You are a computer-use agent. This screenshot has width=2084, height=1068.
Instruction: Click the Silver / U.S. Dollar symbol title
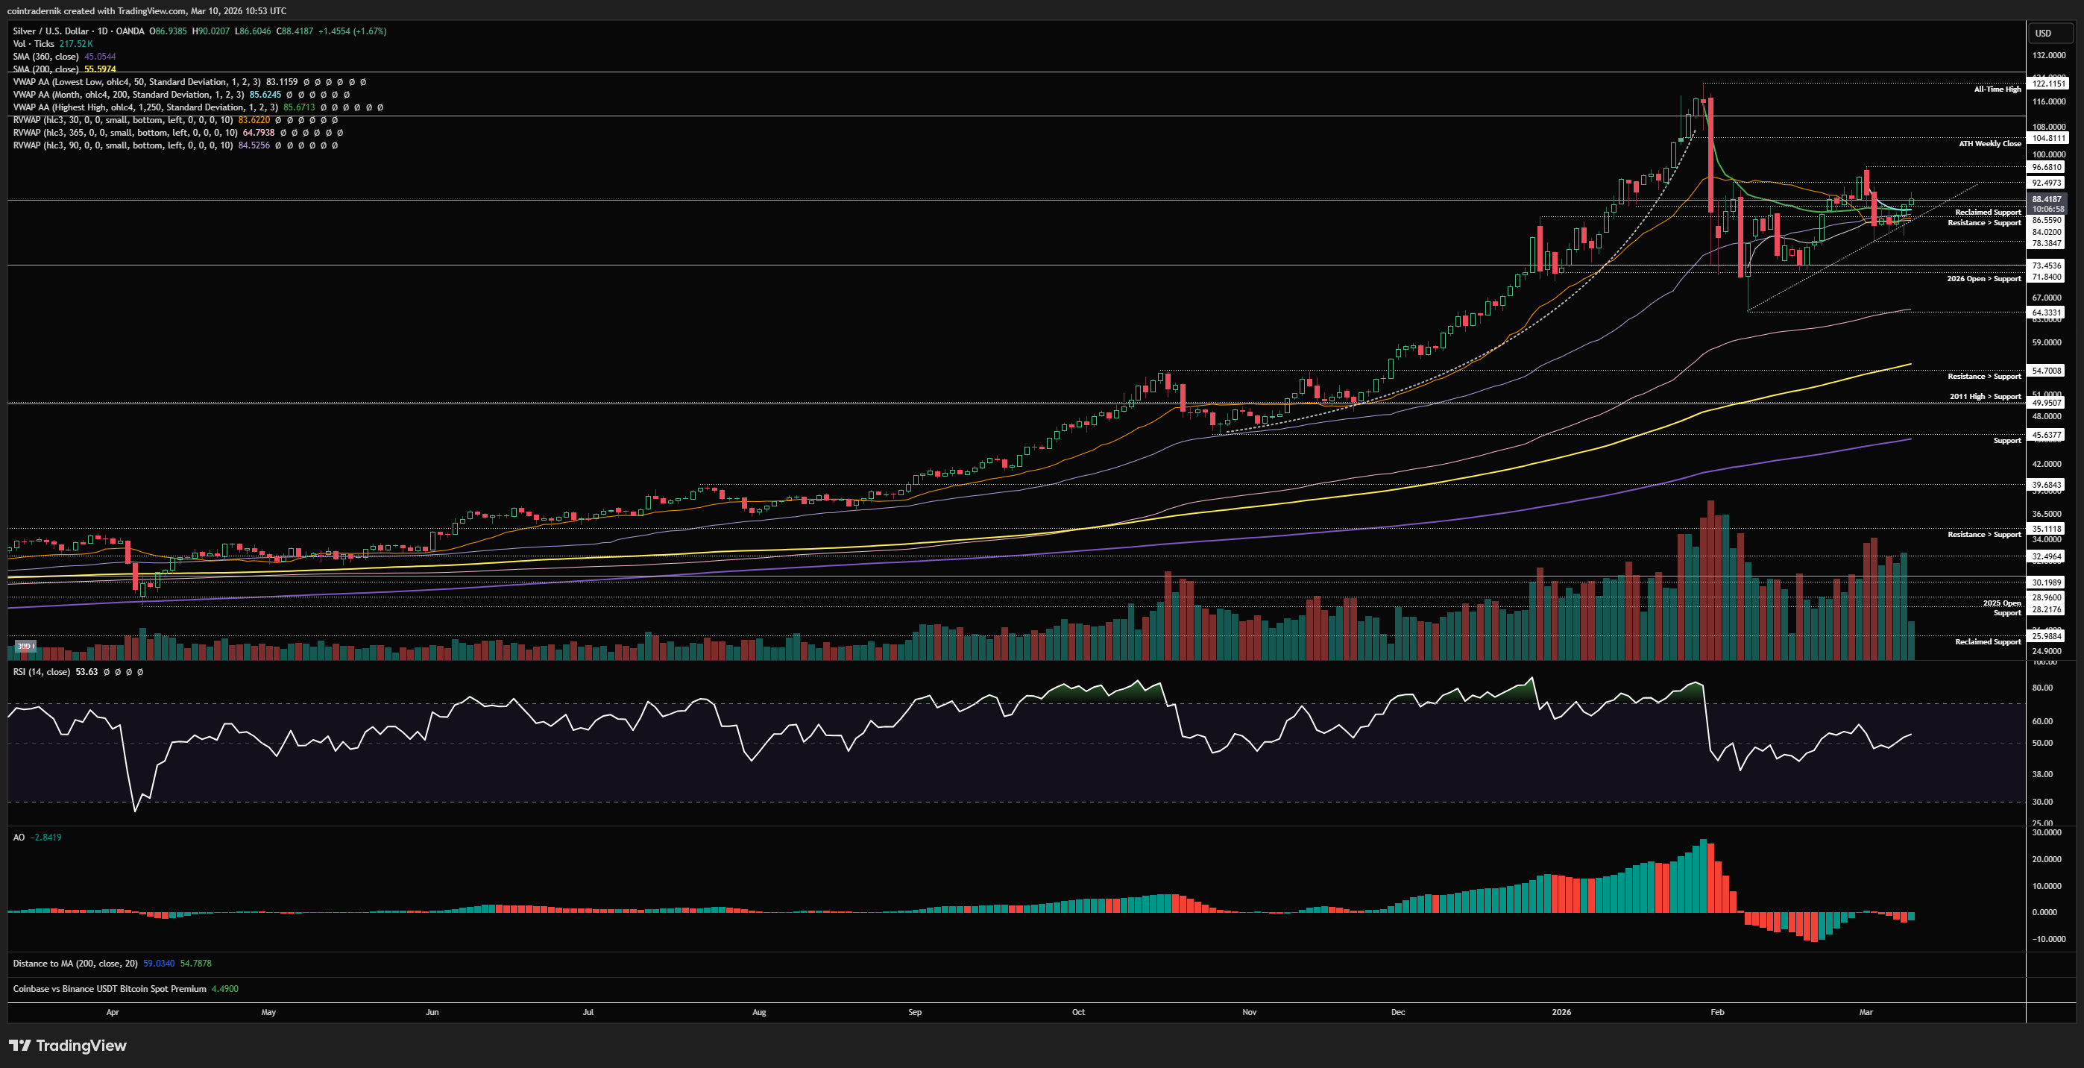[x=51, y=31]
